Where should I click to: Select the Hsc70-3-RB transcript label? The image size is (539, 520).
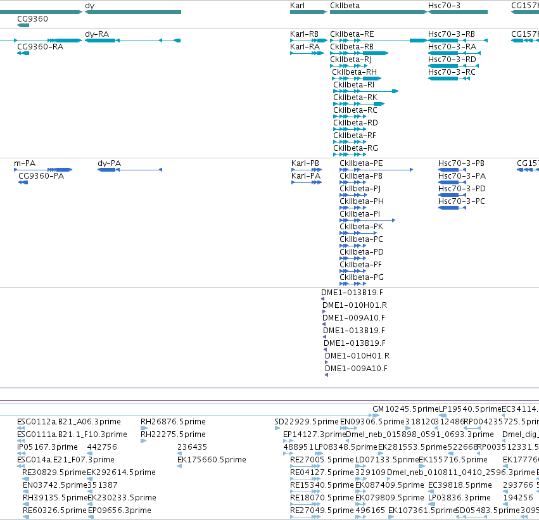pyautogui.click(x=452, y=34)
